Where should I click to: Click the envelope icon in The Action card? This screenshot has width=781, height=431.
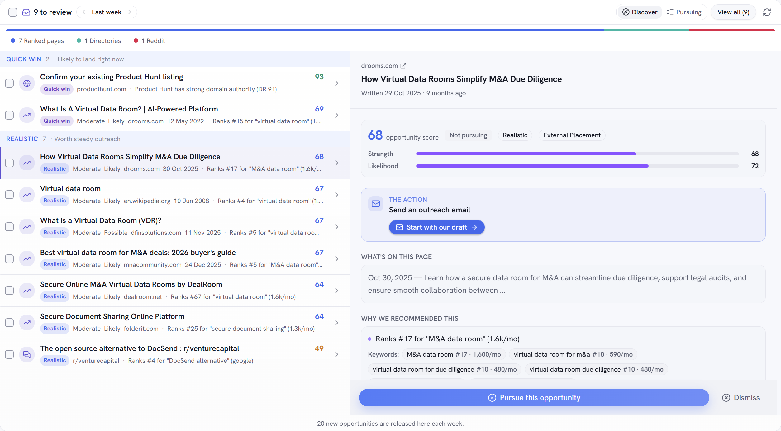pos(376,204)
